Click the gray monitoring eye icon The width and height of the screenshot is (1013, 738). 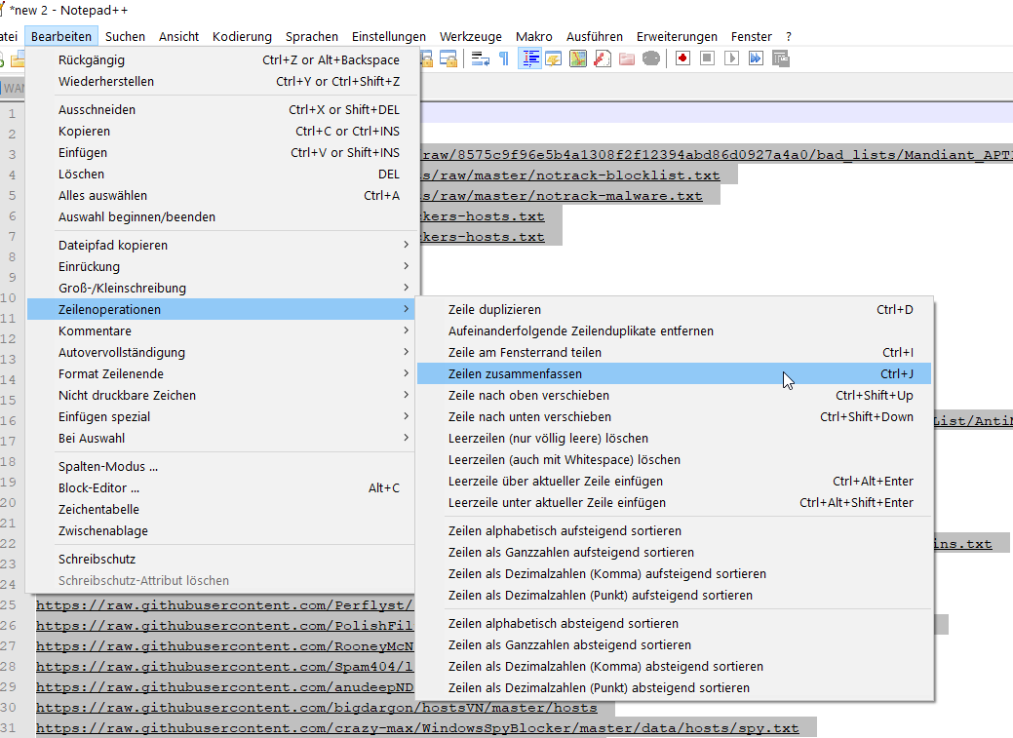pos(651,58)
